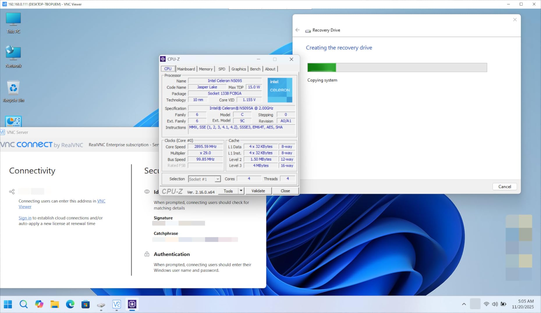Viewport: 541px width, 313px height.
Task: Click the eye icon in VNC Server Security
Action: 147,192
